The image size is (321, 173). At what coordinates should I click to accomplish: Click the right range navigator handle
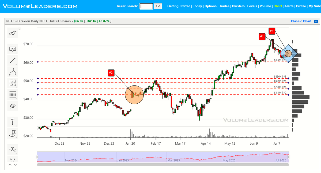289,157
